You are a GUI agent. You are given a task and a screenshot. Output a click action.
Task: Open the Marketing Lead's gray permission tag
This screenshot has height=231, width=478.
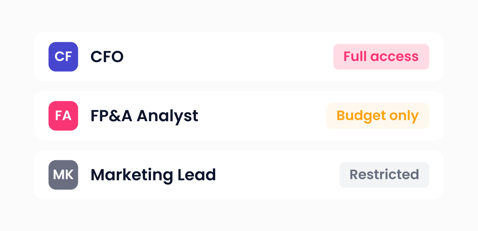click(x=384, y=175)
